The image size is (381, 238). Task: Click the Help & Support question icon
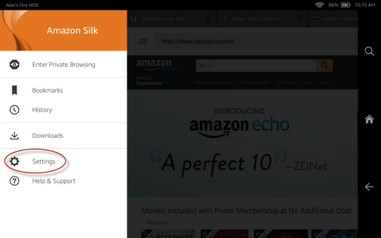pyautogui.click(x=14, y=181)
